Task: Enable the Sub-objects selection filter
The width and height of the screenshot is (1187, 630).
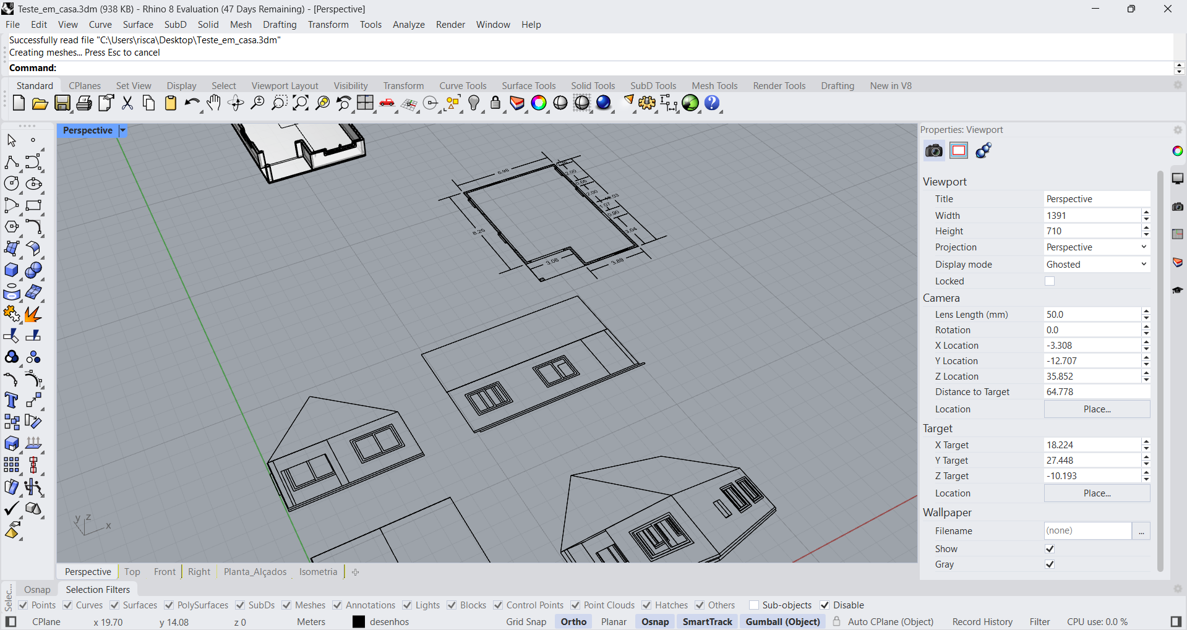Action: click(754, 605)
